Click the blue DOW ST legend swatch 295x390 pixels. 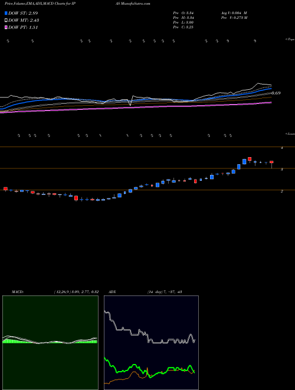[x=6, y=13]
